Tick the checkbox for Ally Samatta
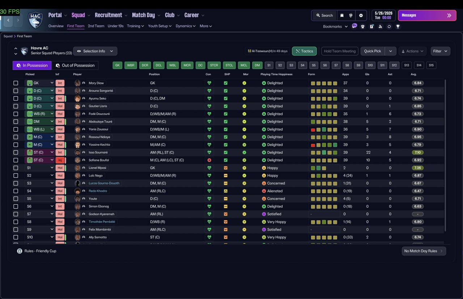Viewport: 463px width, 299px height. pos(16,237)
